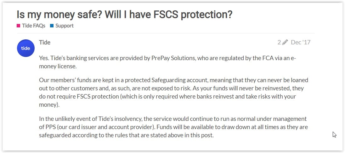Viewport: 345px width, 153px height.
Task: Open the Support category
Action: (x=64, y=26)
